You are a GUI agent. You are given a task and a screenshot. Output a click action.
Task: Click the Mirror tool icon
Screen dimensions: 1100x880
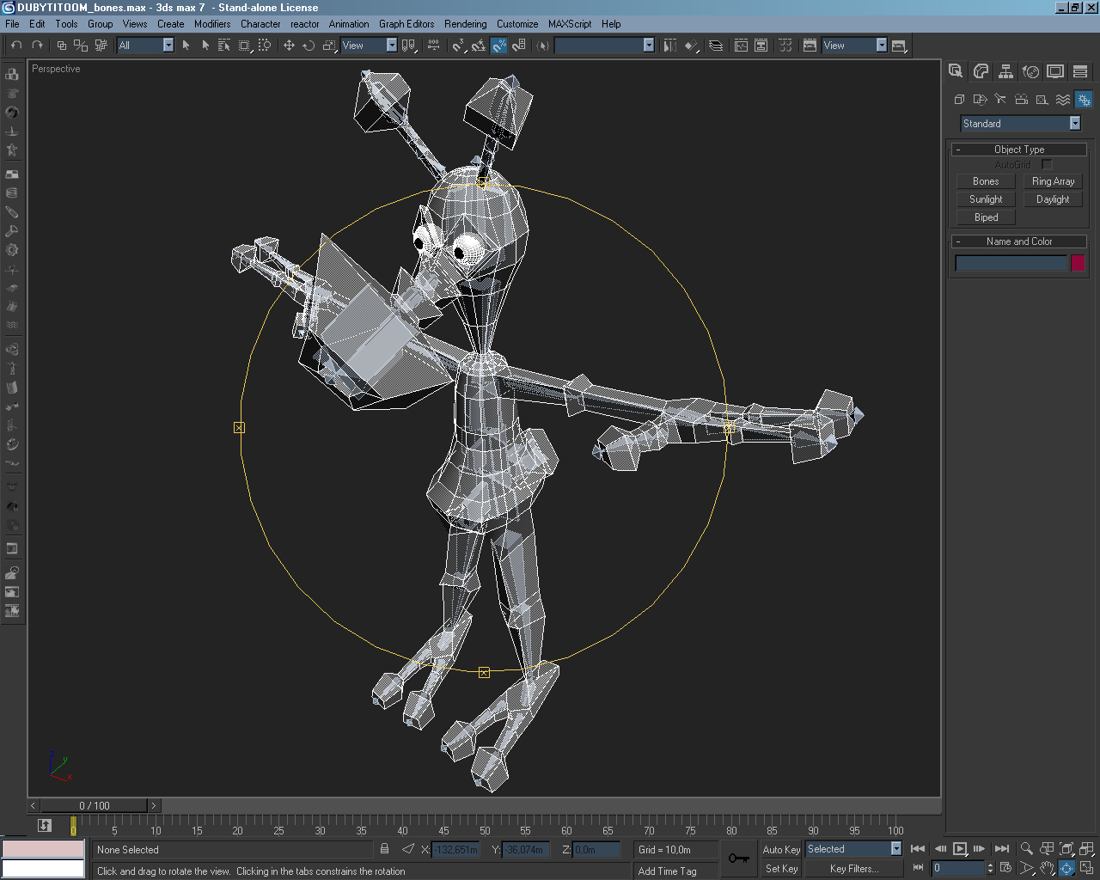coord(670,46)
